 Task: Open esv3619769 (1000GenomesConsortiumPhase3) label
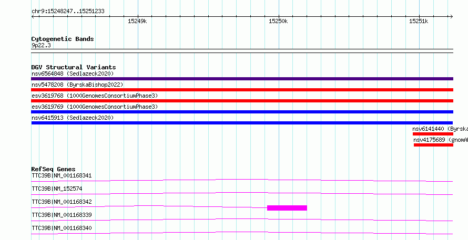[95, 107]
